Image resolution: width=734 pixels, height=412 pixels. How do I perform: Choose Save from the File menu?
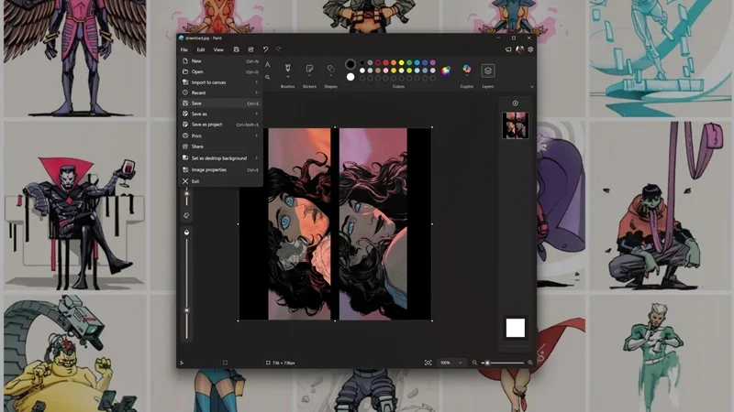click(220, 103)
